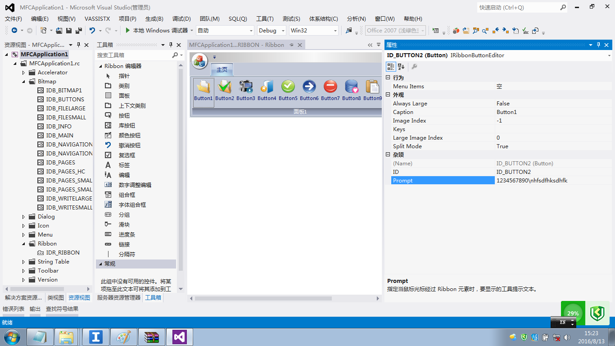Open the Win32 platform dropdown
Image resolution: width=615 pixels, height=346 pixels.
pyautogui.click(x=313, y=31)
